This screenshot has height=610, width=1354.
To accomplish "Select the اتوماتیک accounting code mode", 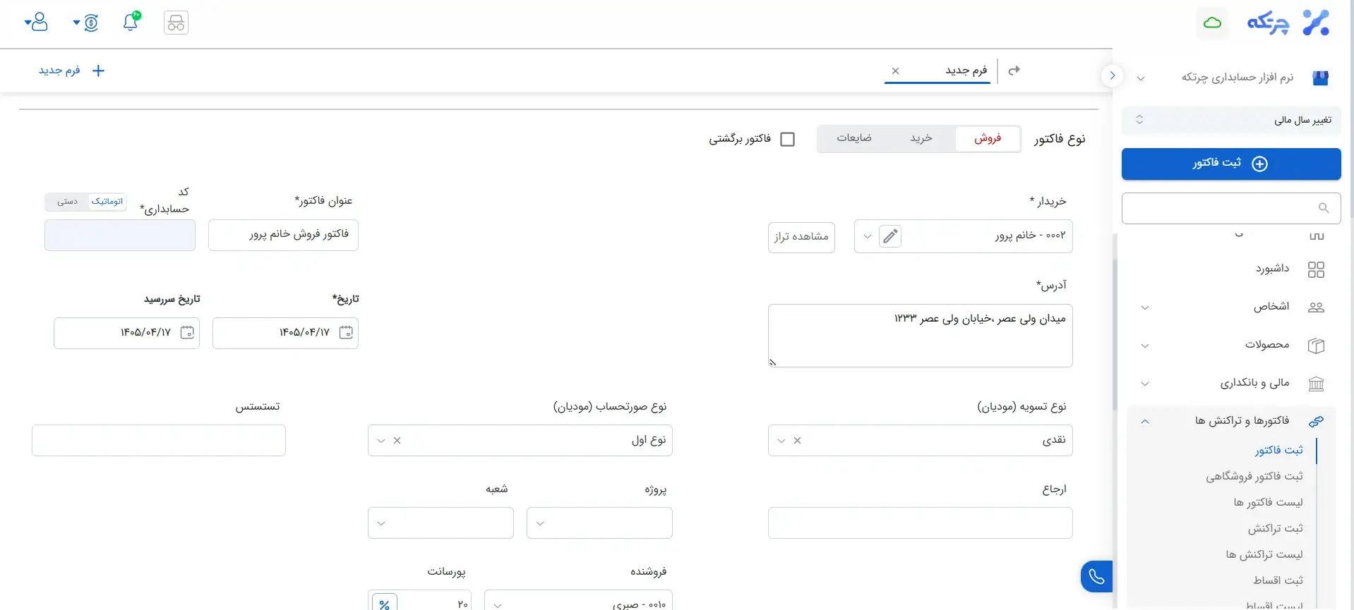I will pyautogui.click(x=107, y=202).
